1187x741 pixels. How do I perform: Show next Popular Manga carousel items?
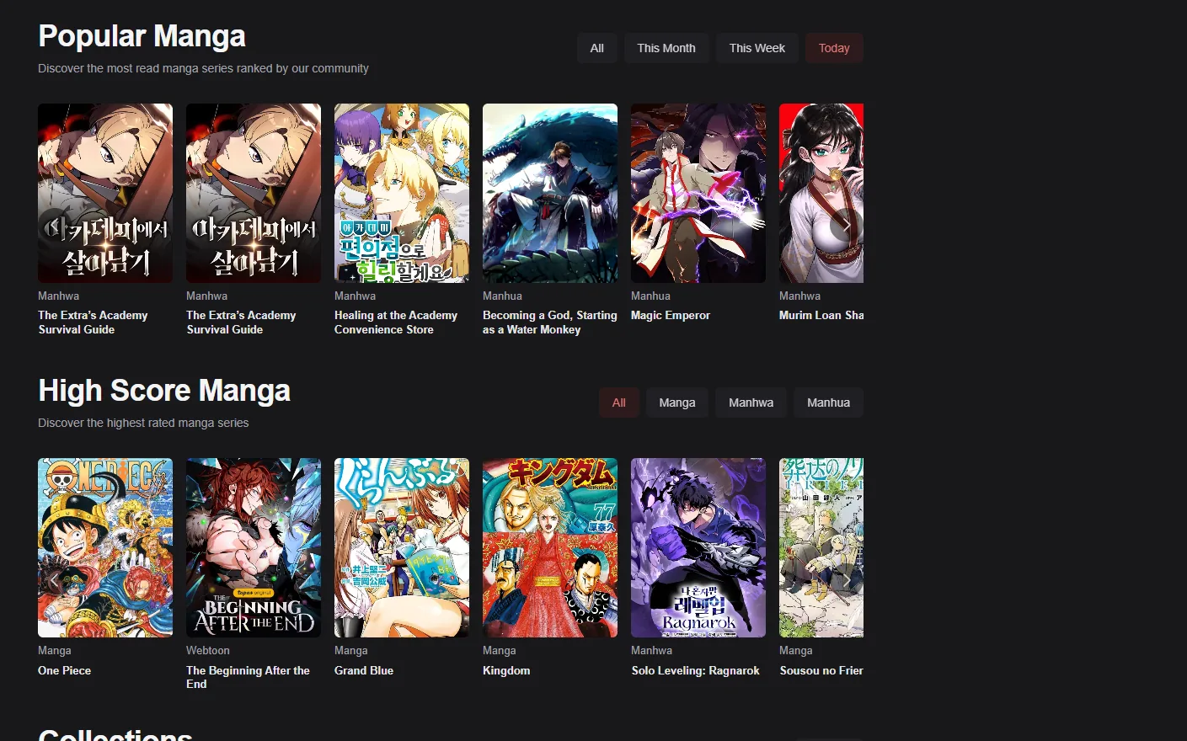point(846,225)
